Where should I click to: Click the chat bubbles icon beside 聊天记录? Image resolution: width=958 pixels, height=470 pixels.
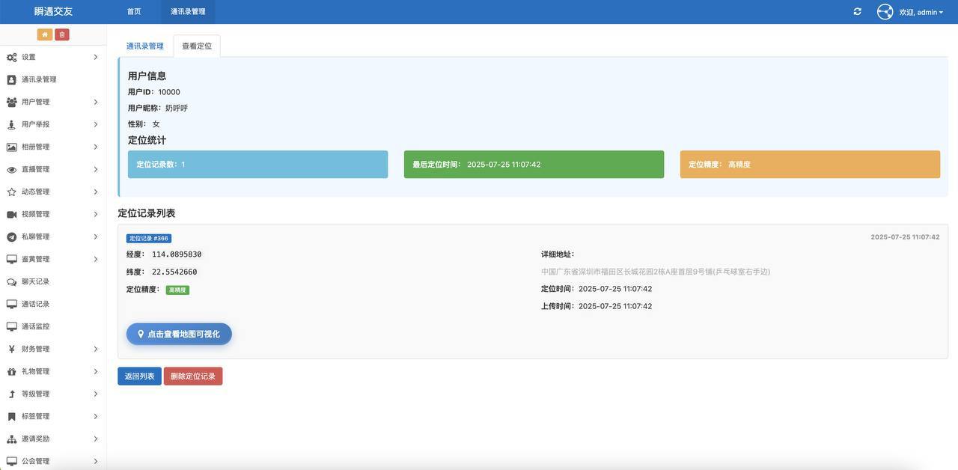[11, 281]
